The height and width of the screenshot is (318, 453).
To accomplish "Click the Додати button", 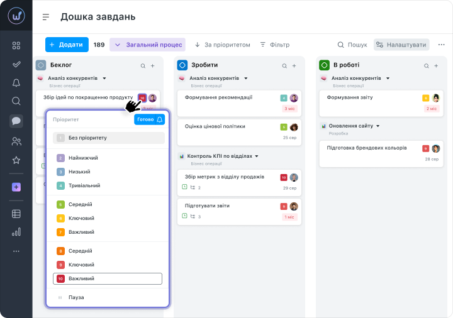I will (66, 45).
